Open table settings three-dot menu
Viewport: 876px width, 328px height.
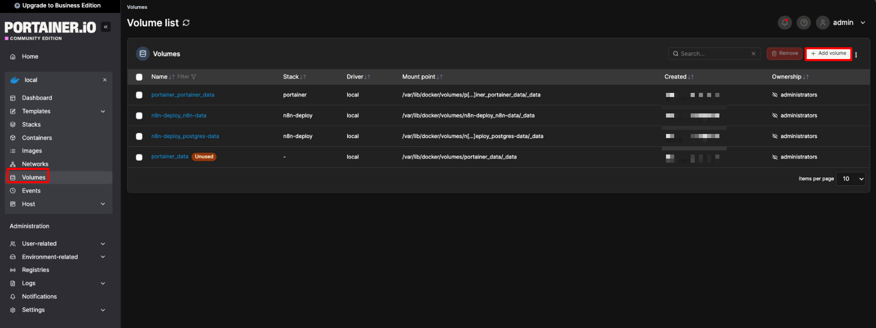856,54
